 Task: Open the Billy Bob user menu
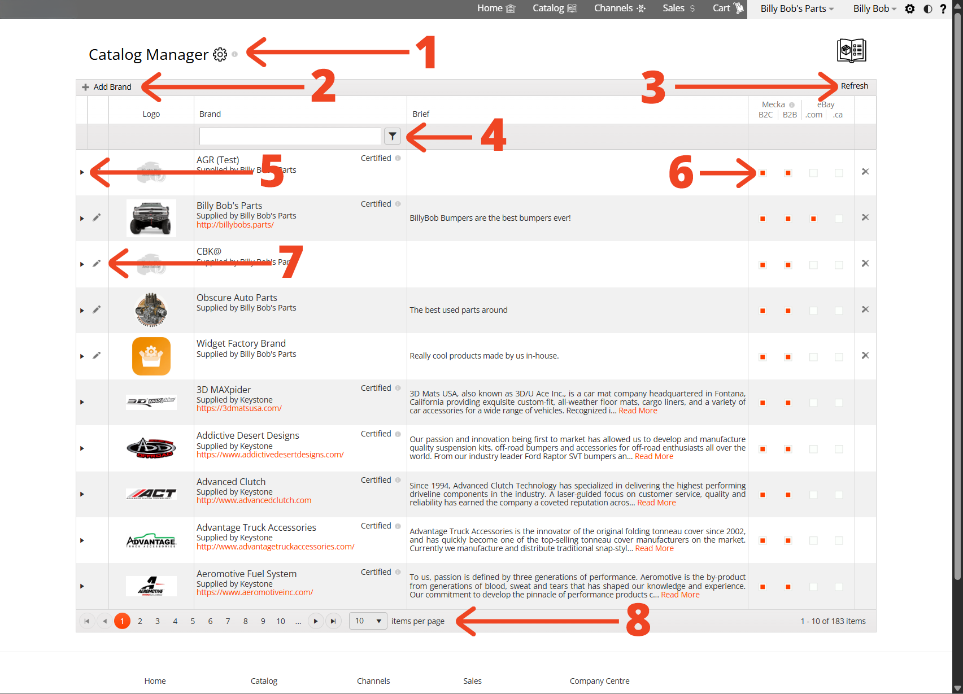[x=875, y=8]
